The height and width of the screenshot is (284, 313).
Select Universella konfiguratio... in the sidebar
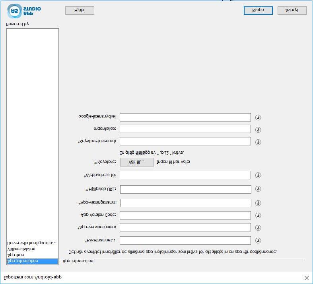[33, 243]
